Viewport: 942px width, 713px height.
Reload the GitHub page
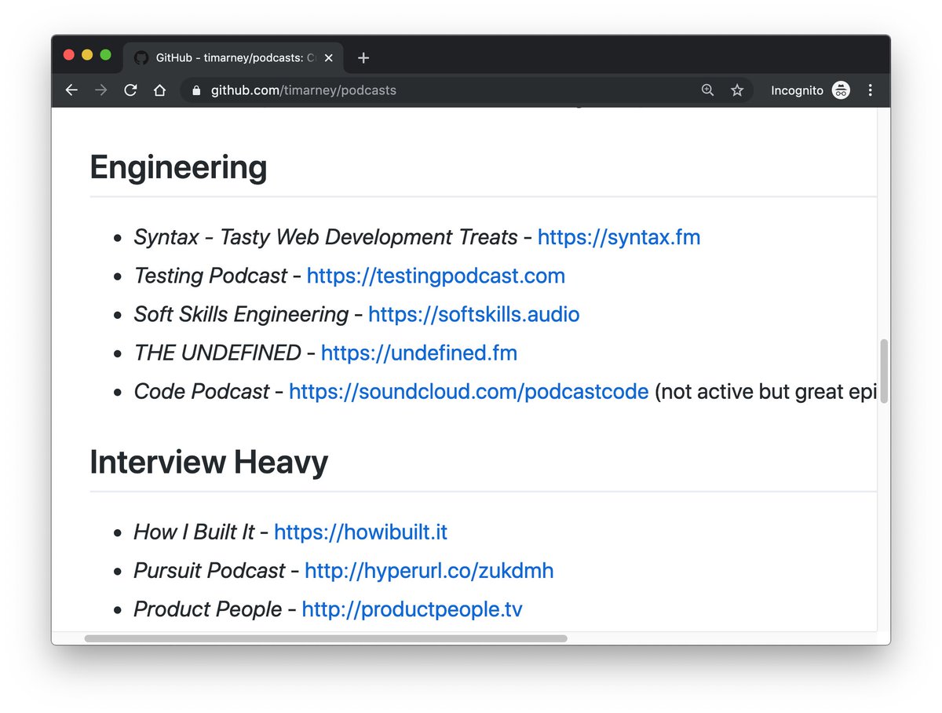tap(130, 90)
